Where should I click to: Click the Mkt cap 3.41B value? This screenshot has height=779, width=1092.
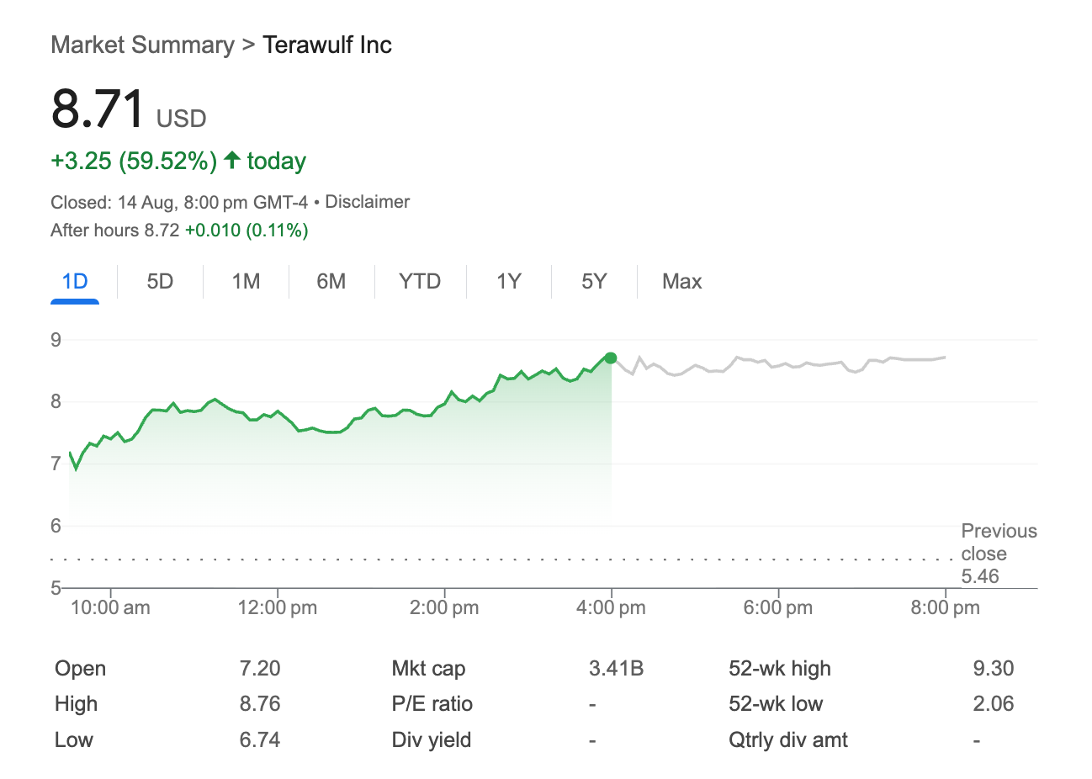(x=616, y=669)
